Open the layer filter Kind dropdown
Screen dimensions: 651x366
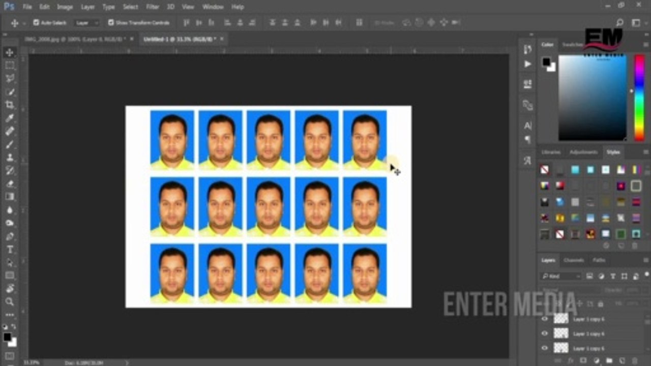click(x=561, y=276)
